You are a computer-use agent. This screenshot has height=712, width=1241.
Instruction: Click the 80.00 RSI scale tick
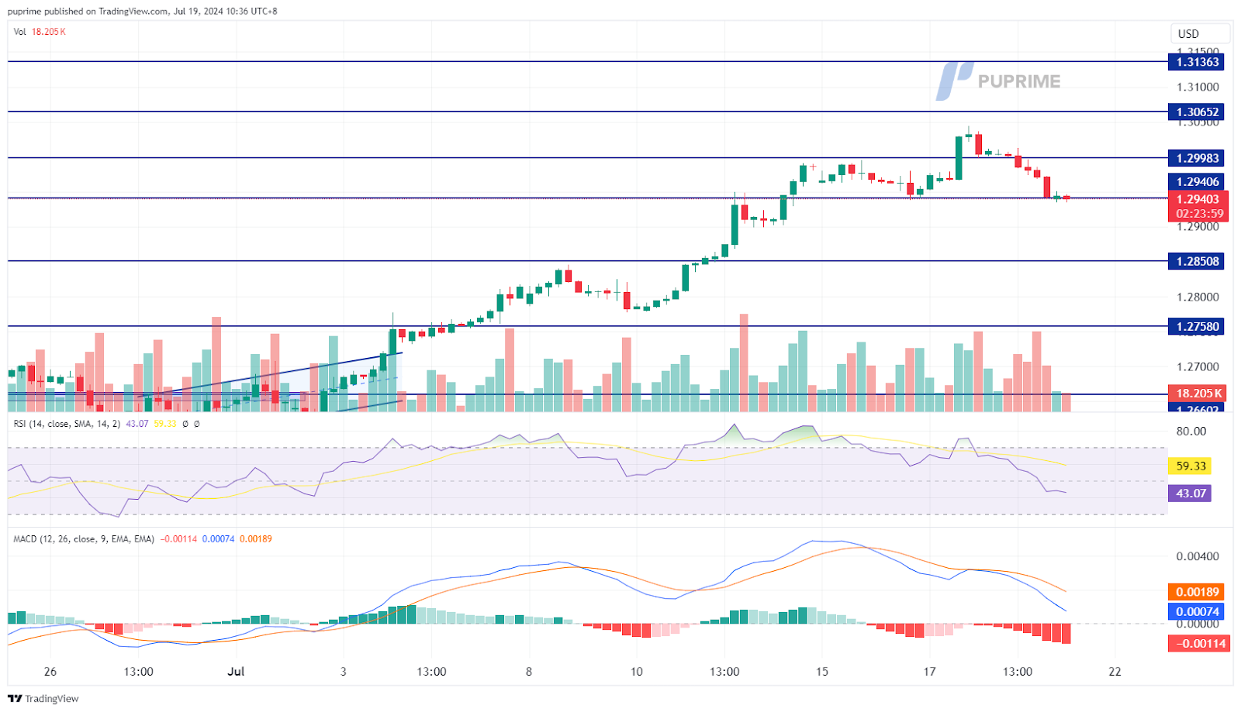pyautogui.click(x=1191, y=432)
